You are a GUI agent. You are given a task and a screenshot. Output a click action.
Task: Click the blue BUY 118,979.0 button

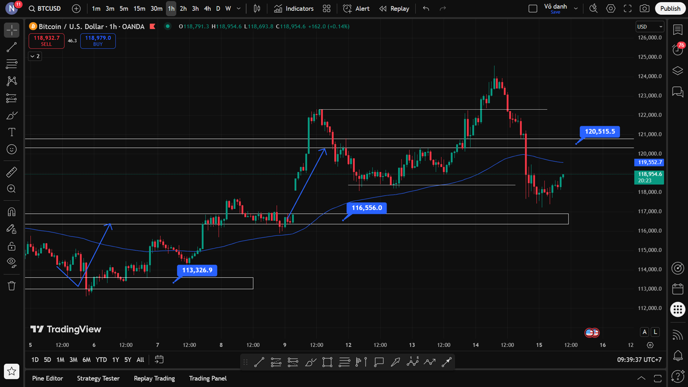(x=98, y=41)
